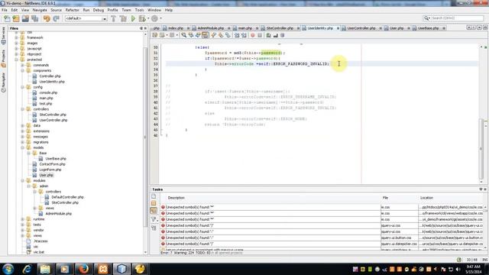Click the Save All toolbar icon

click(34, 18)
